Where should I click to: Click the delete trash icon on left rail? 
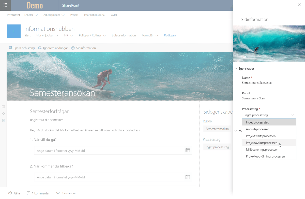coord(3,120)
